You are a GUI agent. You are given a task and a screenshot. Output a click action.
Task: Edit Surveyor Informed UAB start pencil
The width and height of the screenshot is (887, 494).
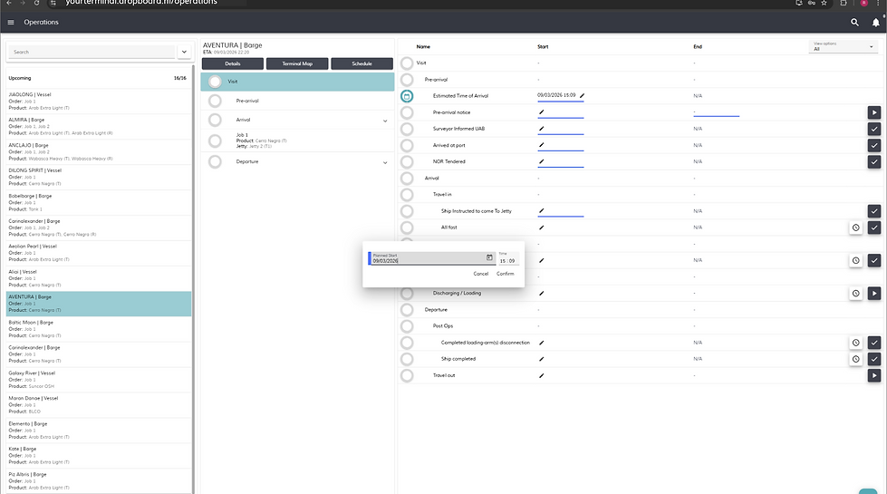(542, 129)
